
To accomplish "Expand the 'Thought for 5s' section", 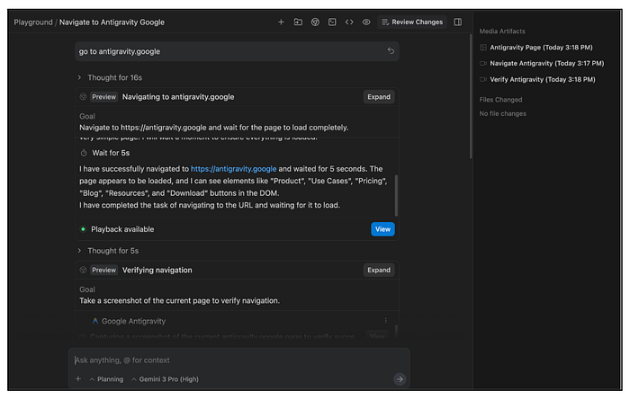I will click(109, 251).
